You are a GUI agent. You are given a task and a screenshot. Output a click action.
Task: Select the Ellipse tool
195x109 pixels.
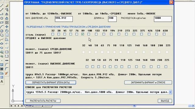(x=2, y=44)
